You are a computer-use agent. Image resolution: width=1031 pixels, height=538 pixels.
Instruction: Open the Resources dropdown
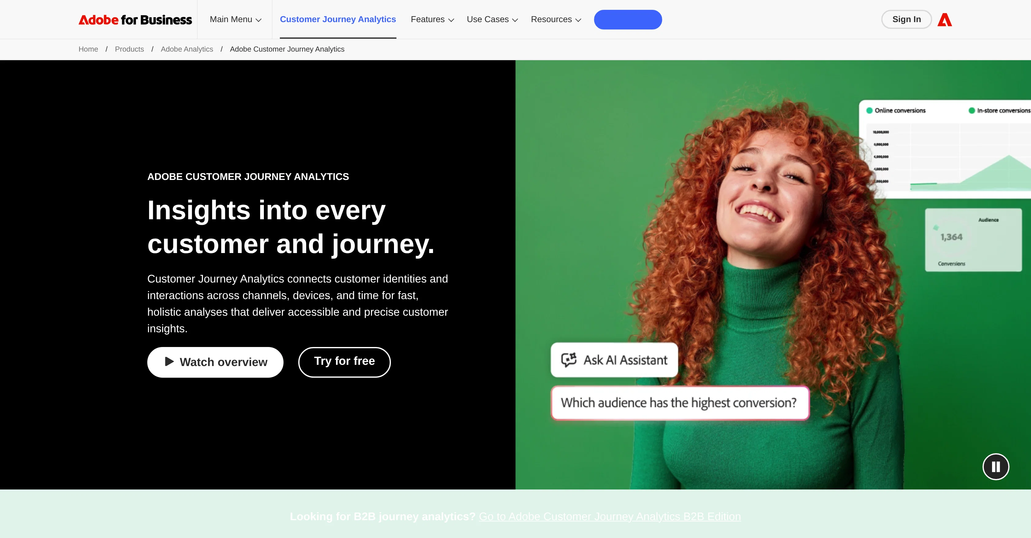point(556,19)
